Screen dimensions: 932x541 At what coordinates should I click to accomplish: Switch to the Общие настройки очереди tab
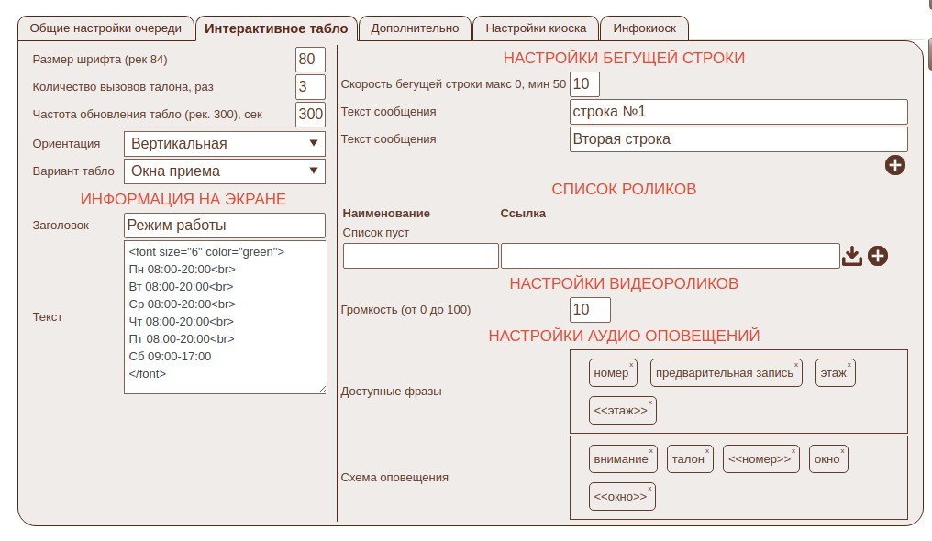click(105, 28)
